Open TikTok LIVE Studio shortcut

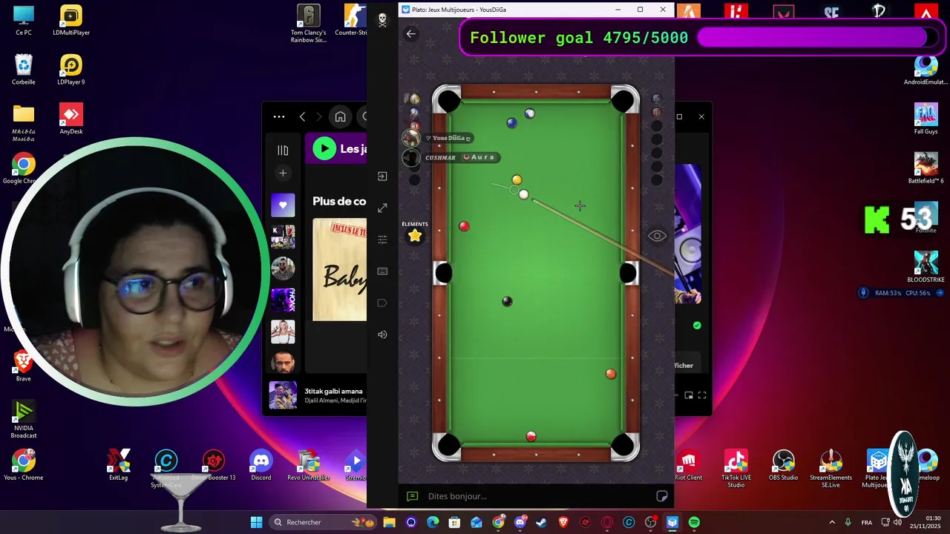pyautogui.click(x=736, y=469)
